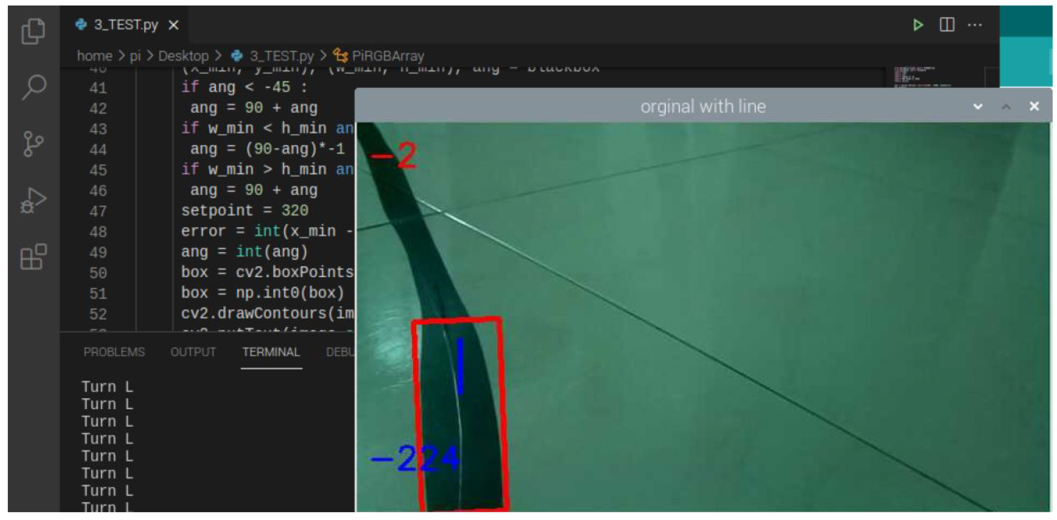The width and height of the screenshot is (1057, 520).
Task: Open the editor More Actions ellipsis
Action: [x=974, y=25]
